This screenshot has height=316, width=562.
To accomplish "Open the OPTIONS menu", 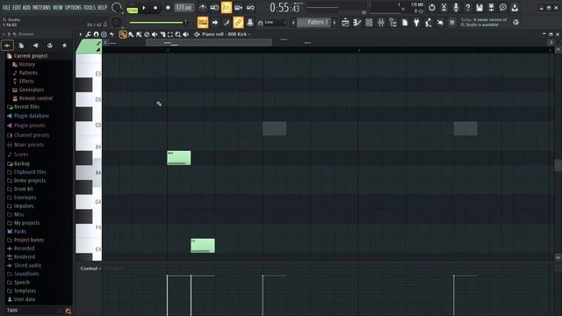I will coord(74,7).
